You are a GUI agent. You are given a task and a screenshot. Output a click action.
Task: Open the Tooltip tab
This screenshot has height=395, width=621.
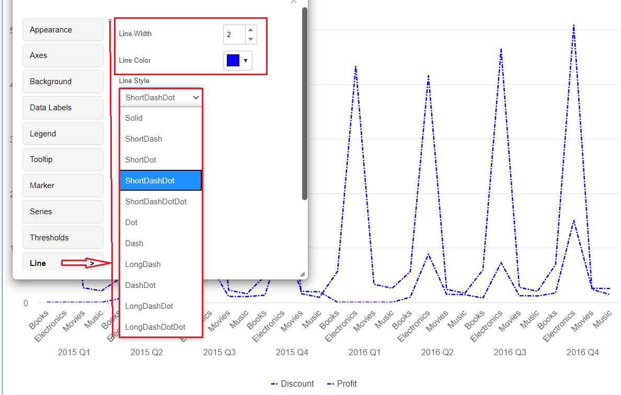pyautogui.click(x=63, y=159)
